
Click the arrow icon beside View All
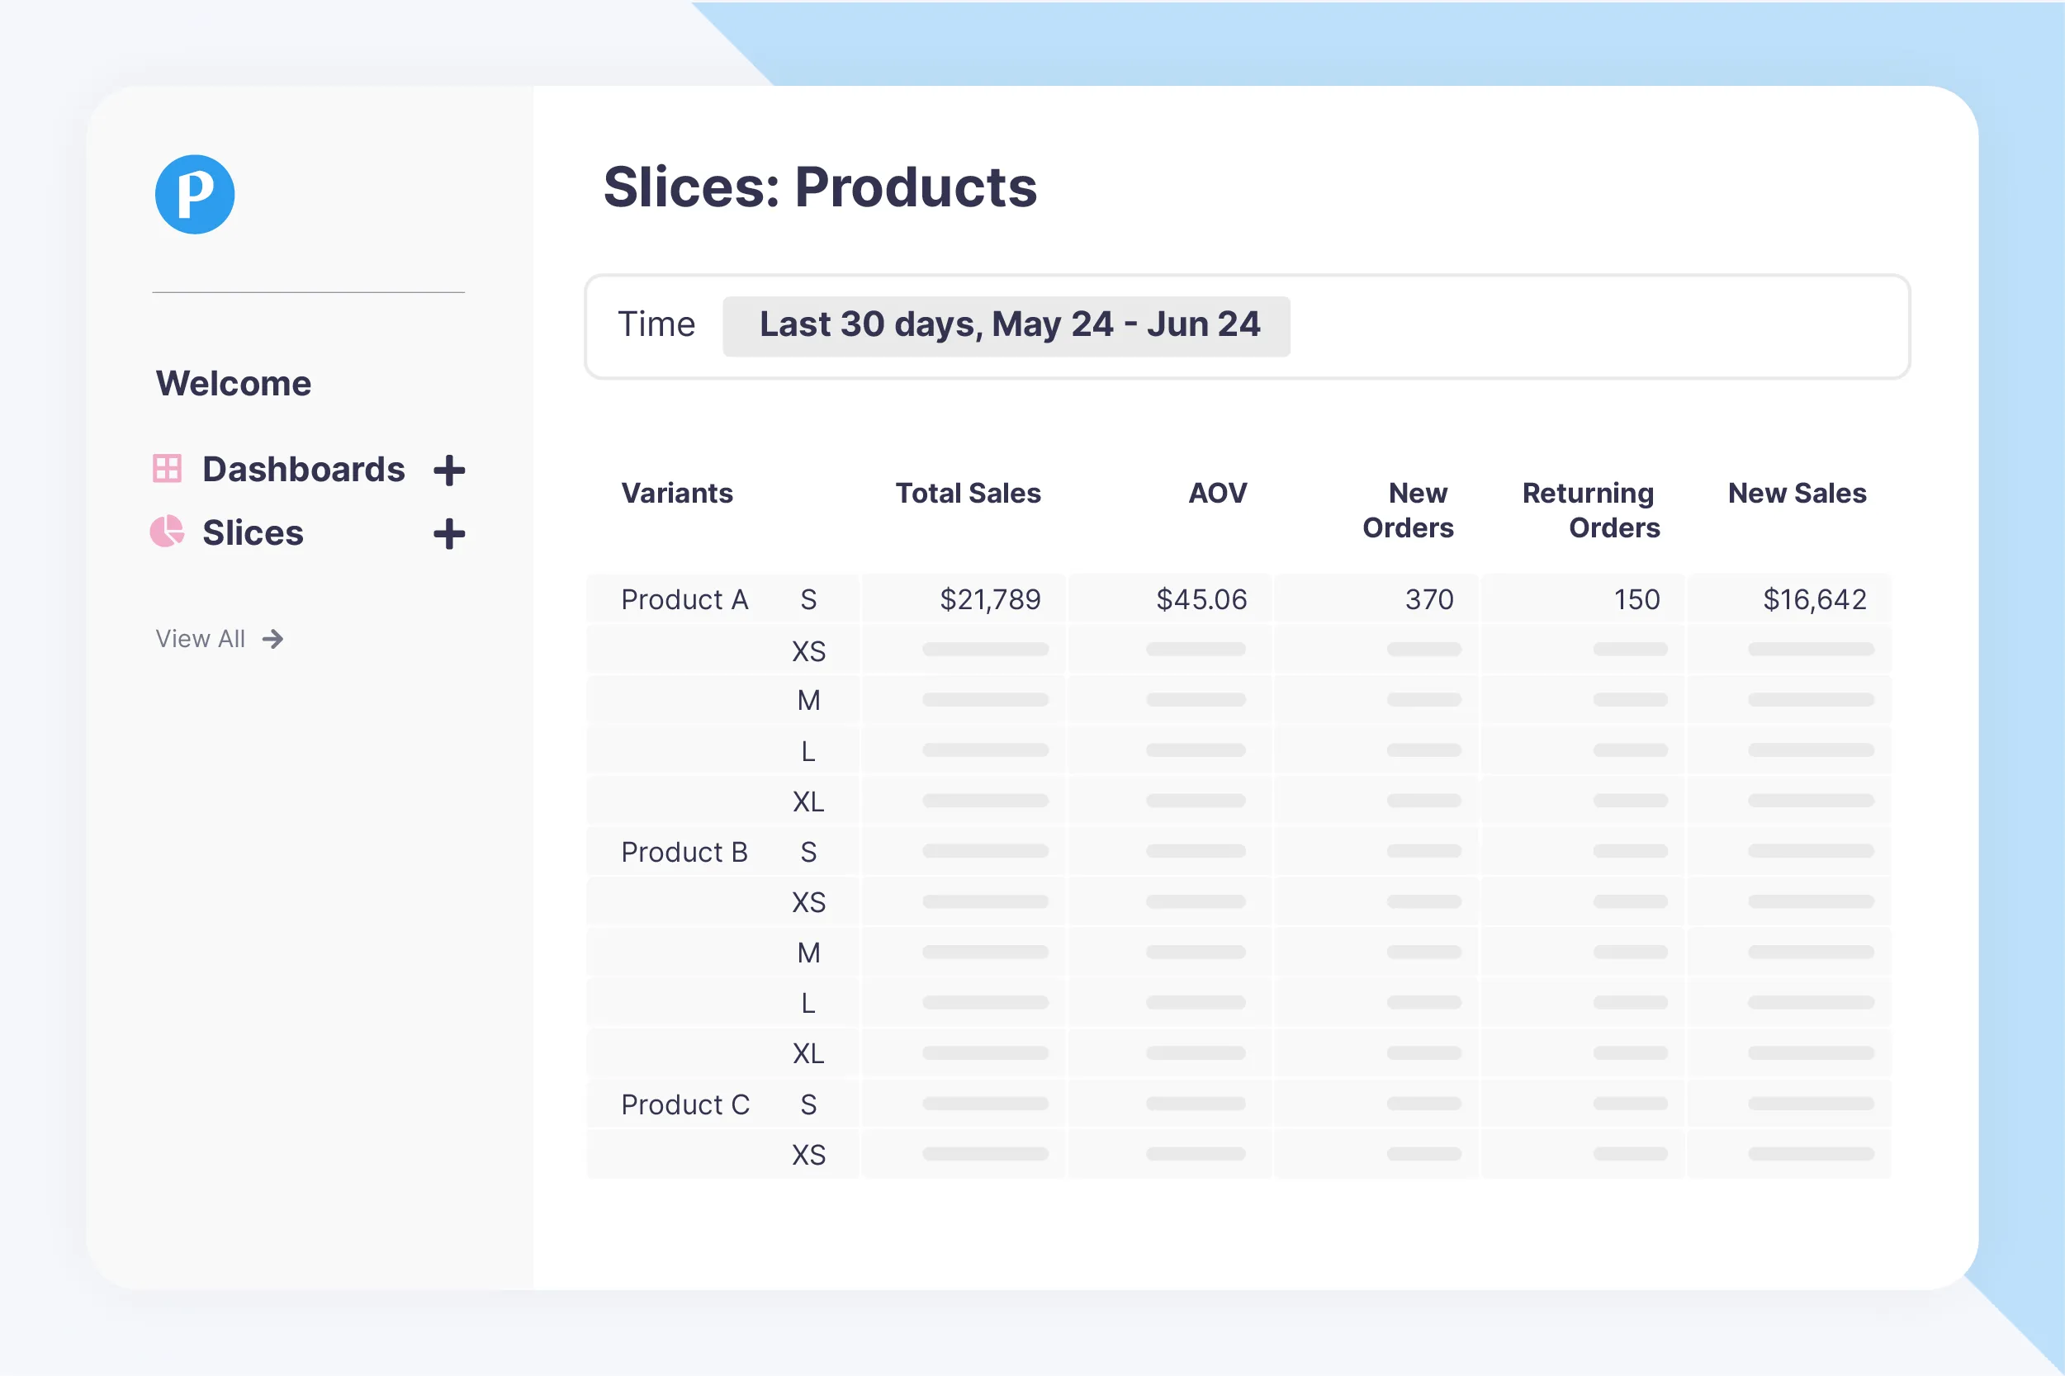[x=273, y=639]
